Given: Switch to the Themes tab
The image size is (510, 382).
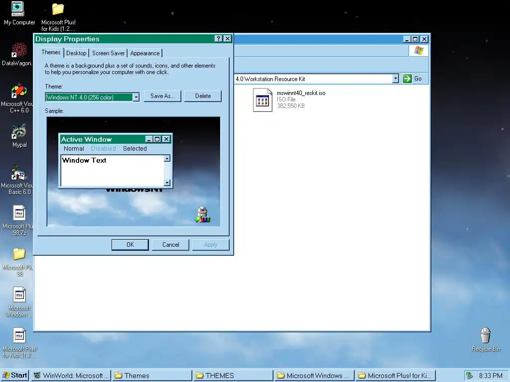Looking at the screenshot, I should (x=51, y=52).
